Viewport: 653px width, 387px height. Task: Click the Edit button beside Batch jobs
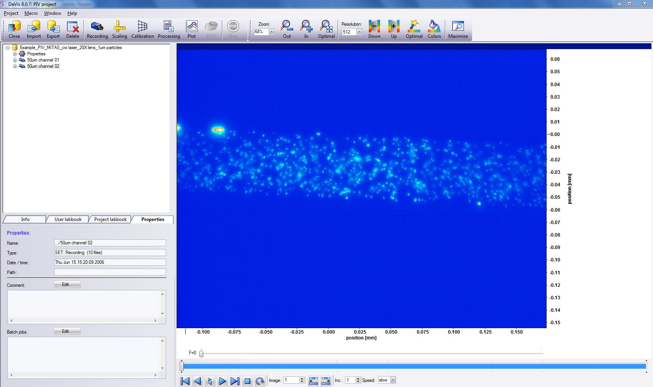67,331
